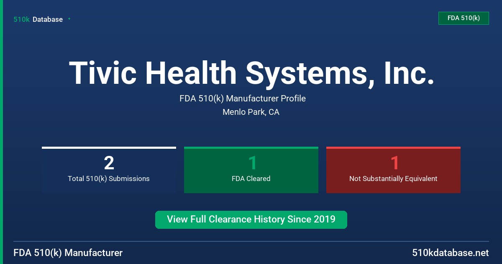Viewport: 502px width, 264px height.
Task: Open the FDA Cleared stat card
Action: (x=251, y=170)
